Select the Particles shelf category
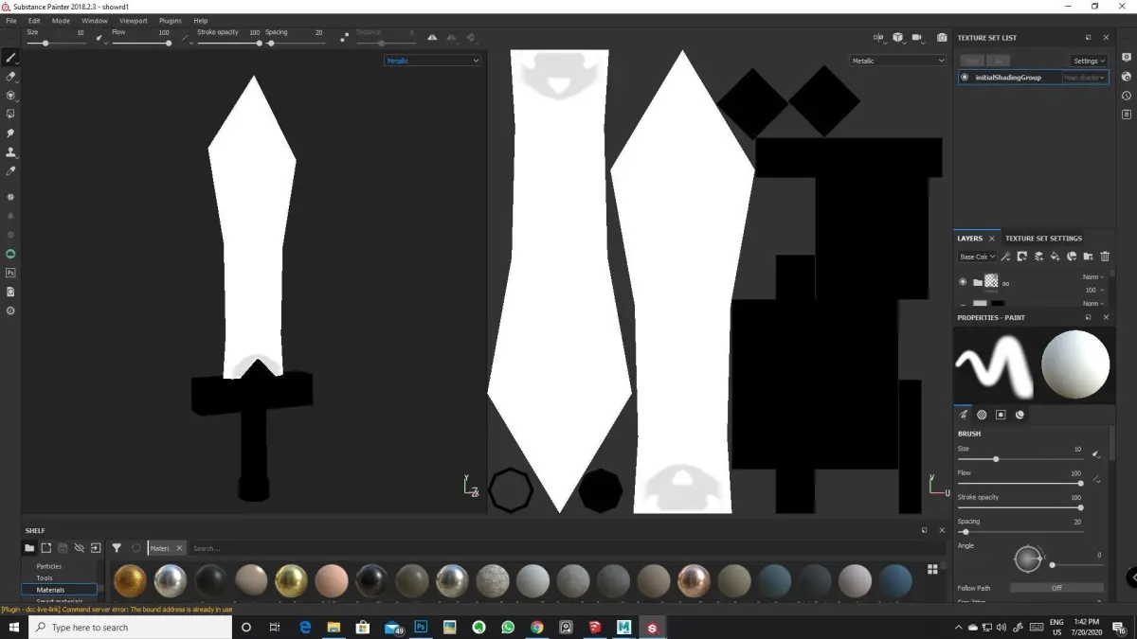This screenshot has width=1137, height=639. 49,566
